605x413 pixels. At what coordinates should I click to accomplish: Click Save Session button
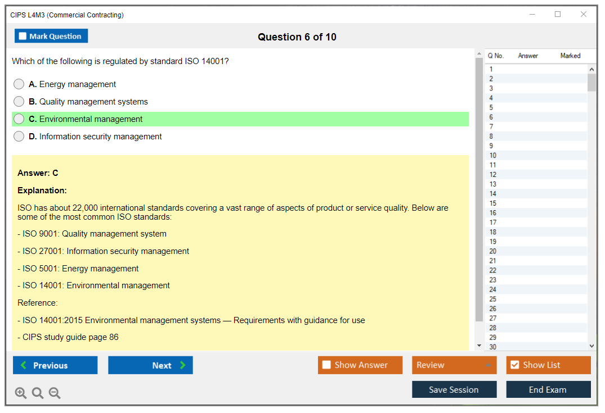(x=454, y=389)
